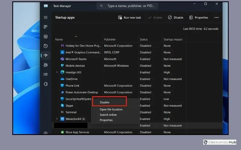
Task: Go to the Processes page icon
Action: pyautogui.click(x=45, y=27)
